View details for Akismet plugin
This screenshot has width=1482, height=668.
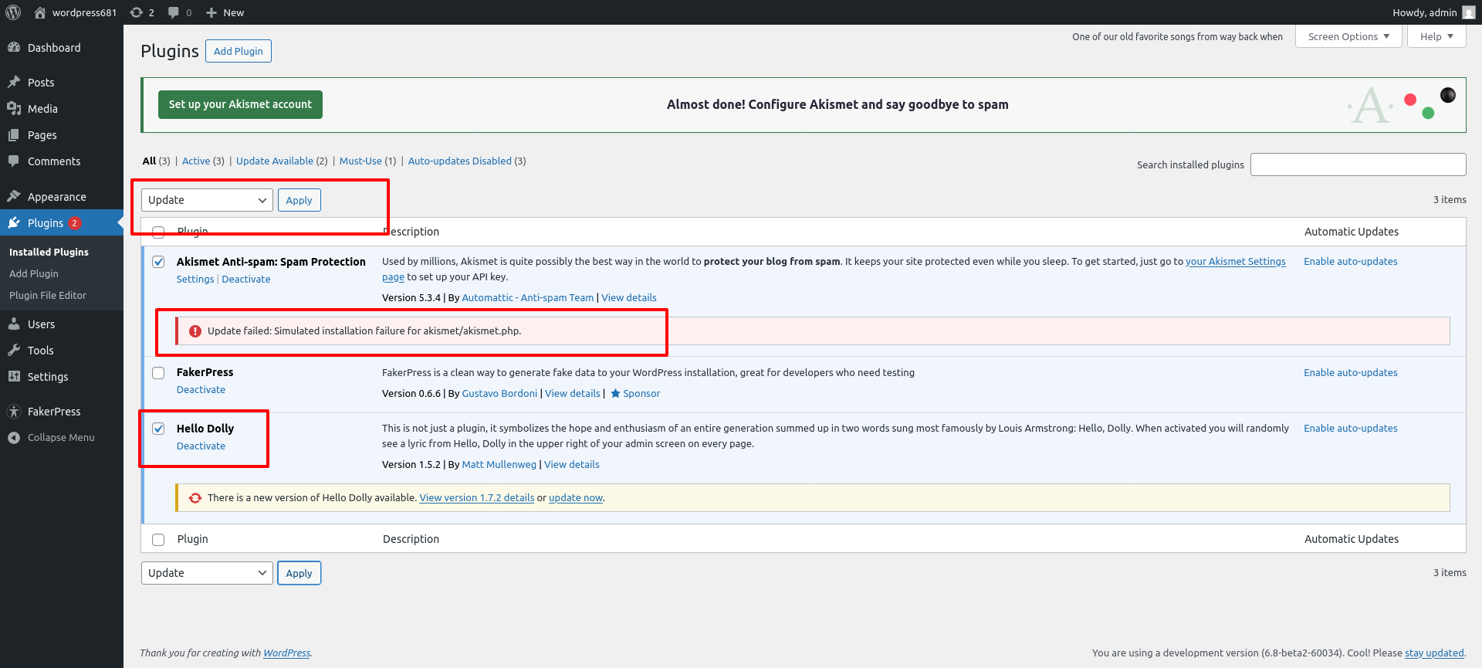[x=629, y=298]
